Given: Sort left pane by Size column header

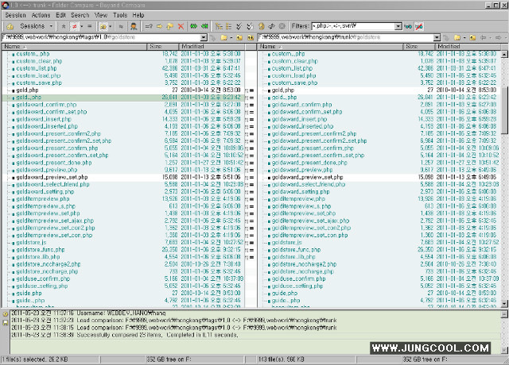Looking at the screenshot, I should [163, 47].
